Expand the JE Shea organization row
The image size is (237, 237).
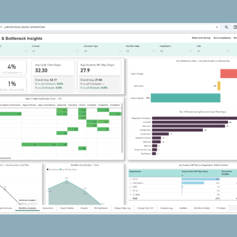[131, 194]
